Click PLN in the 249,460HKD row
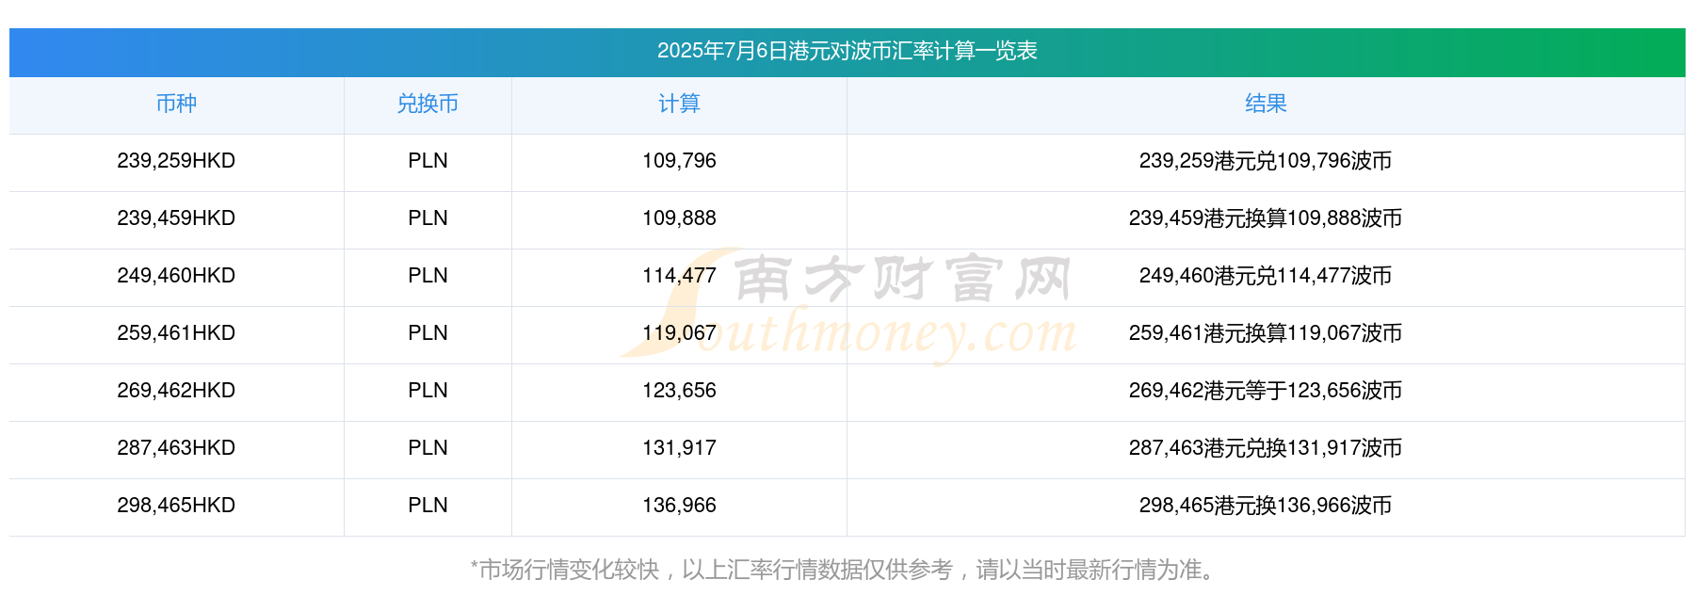1695x612 pixels. pos(428,276)
